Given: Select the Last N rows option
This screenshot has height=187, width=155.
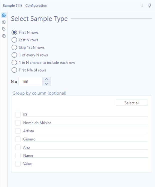Looking at the screenshot, I should [14, 40].
